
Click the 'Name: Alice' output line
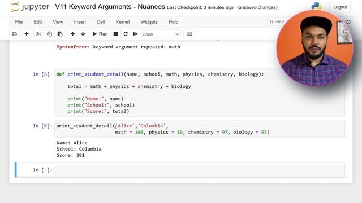72,143
